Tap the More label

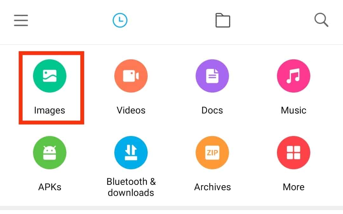[x=293, y=187]
